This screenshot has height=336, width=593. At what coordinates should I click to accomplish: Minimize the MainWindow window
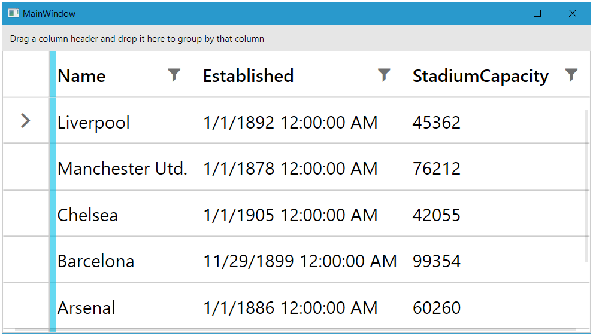(502, 13)
